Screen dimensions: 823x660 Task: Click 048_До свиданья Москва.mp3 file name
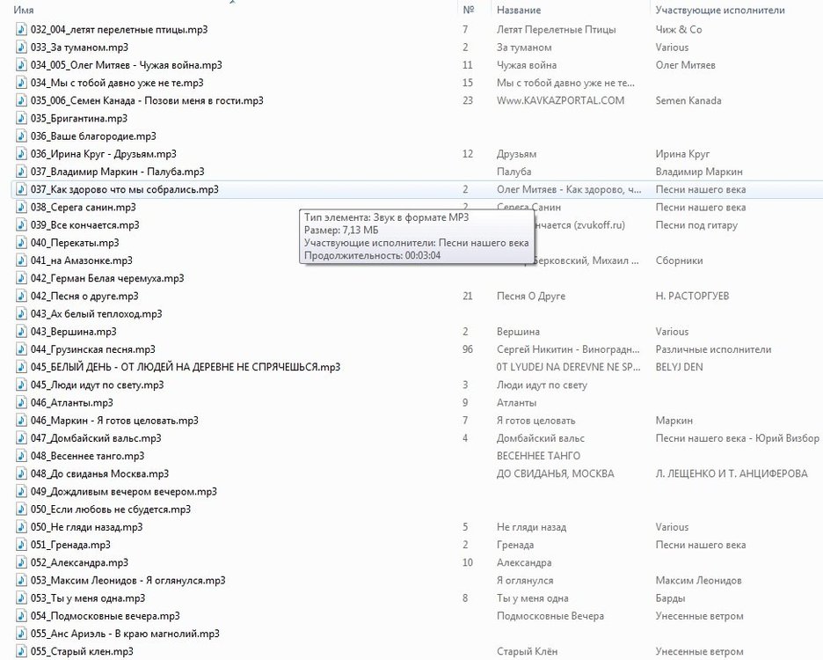[x=99, y=473]
